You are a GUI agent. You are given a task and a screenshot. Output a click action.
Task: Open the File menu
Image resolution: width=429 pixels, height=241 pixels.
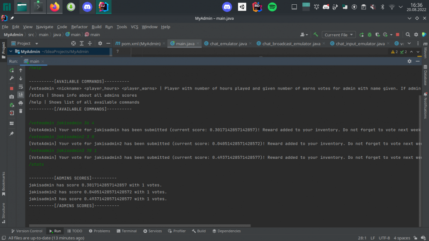pos(5,27)
